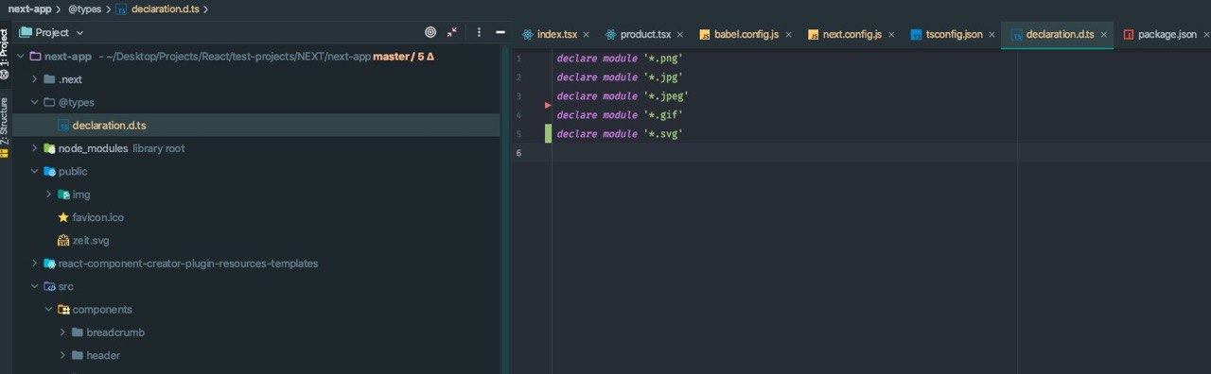Viewport: 1211px width, 374px height.
Task: Select the zeit.svg file in tree
Action: [83, 240]
